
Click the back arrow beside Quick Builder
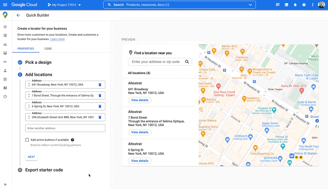click(x=18, y=15)
